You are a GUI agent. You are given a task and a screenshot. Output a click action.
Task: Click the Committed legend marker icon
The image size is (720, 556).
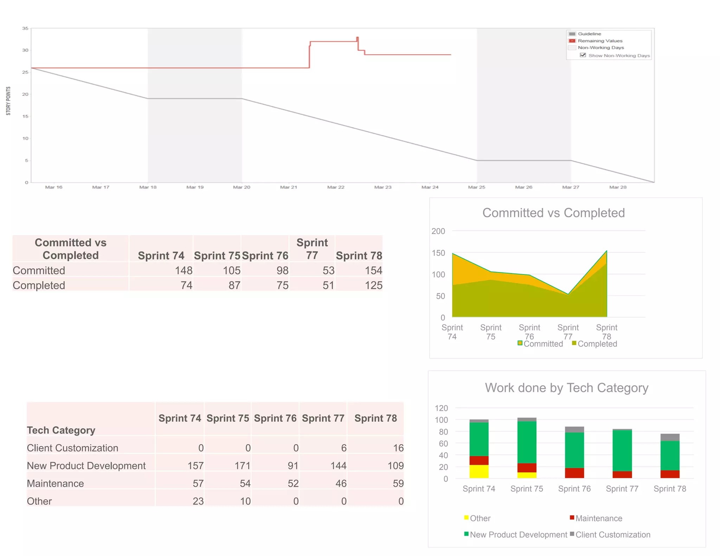[x=520, y=343]
